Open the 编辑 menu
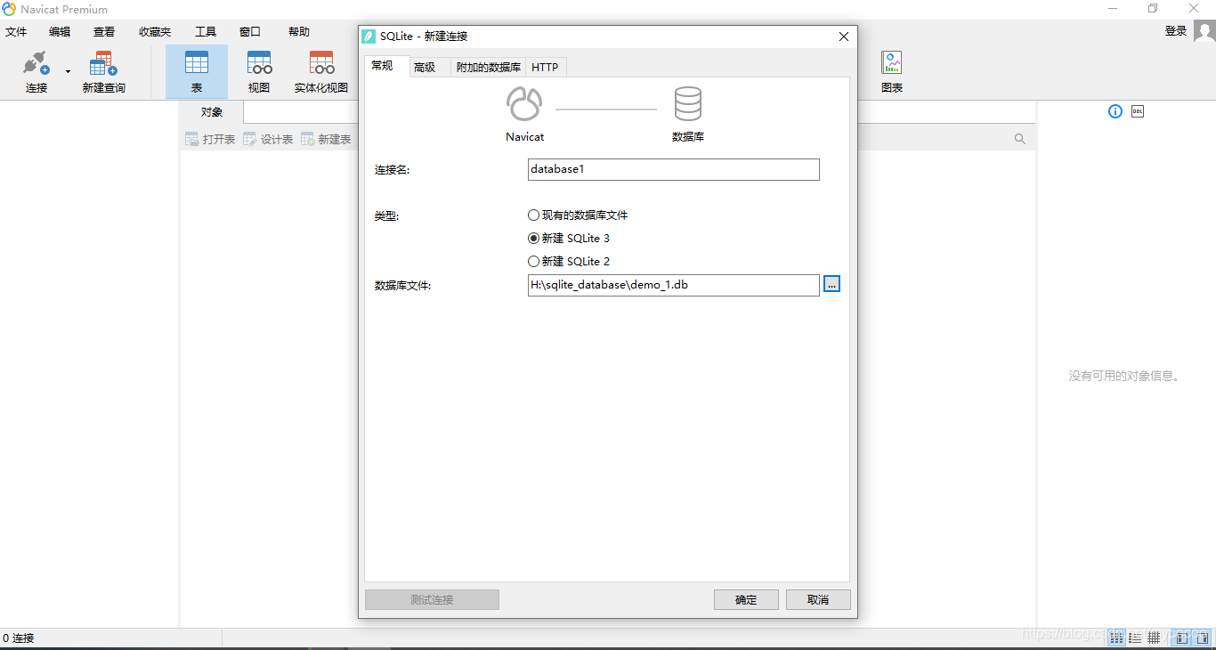 click(x=60, y=31)
